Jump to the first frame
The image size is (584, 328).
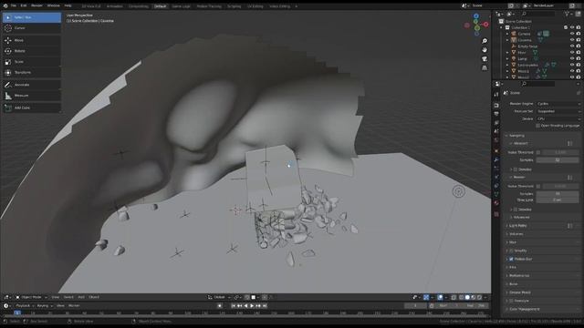[234, 306]
